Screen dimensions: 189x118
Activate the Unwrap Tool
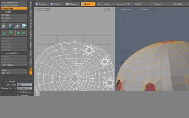(x=14, y=8)
